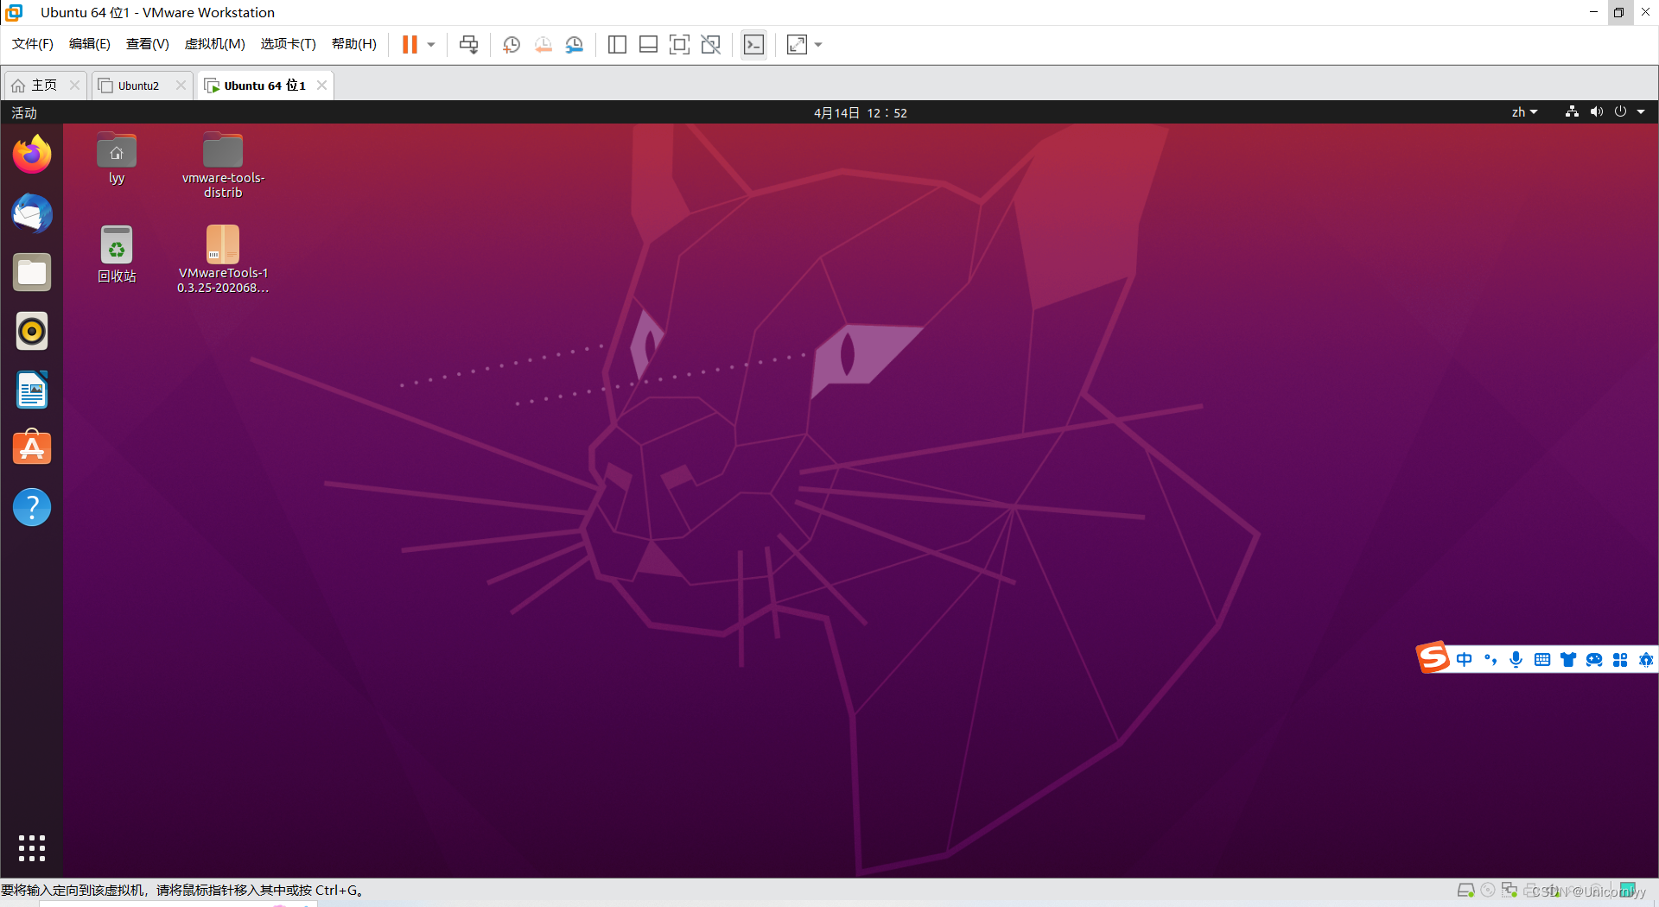
Task: Close the Ubuntu2 tab
Action: coord(181,86)
